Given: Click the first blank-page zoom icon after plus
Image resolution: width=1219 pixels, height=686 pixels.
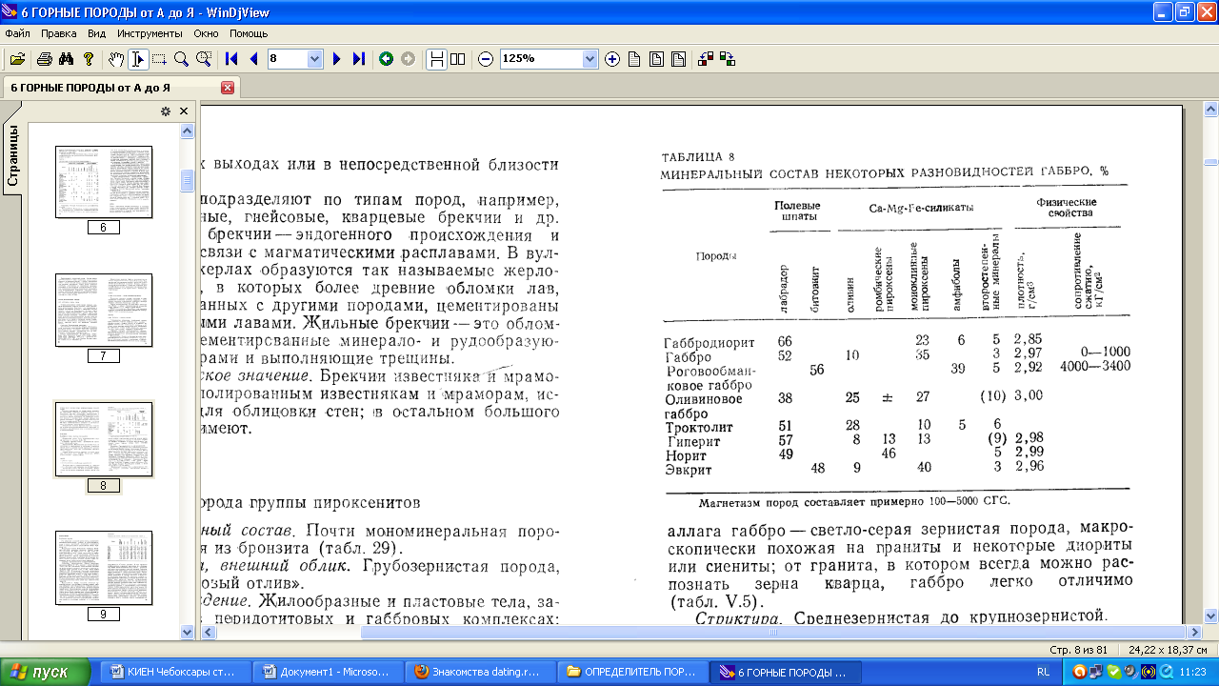Looking at the screenshot, I should [634, 59].
